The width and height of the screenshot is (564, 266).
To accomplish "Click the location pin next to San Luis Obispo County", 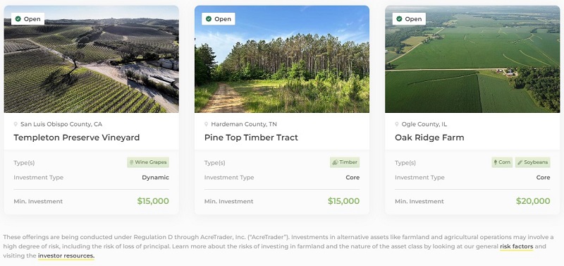I will coord(16,124).
